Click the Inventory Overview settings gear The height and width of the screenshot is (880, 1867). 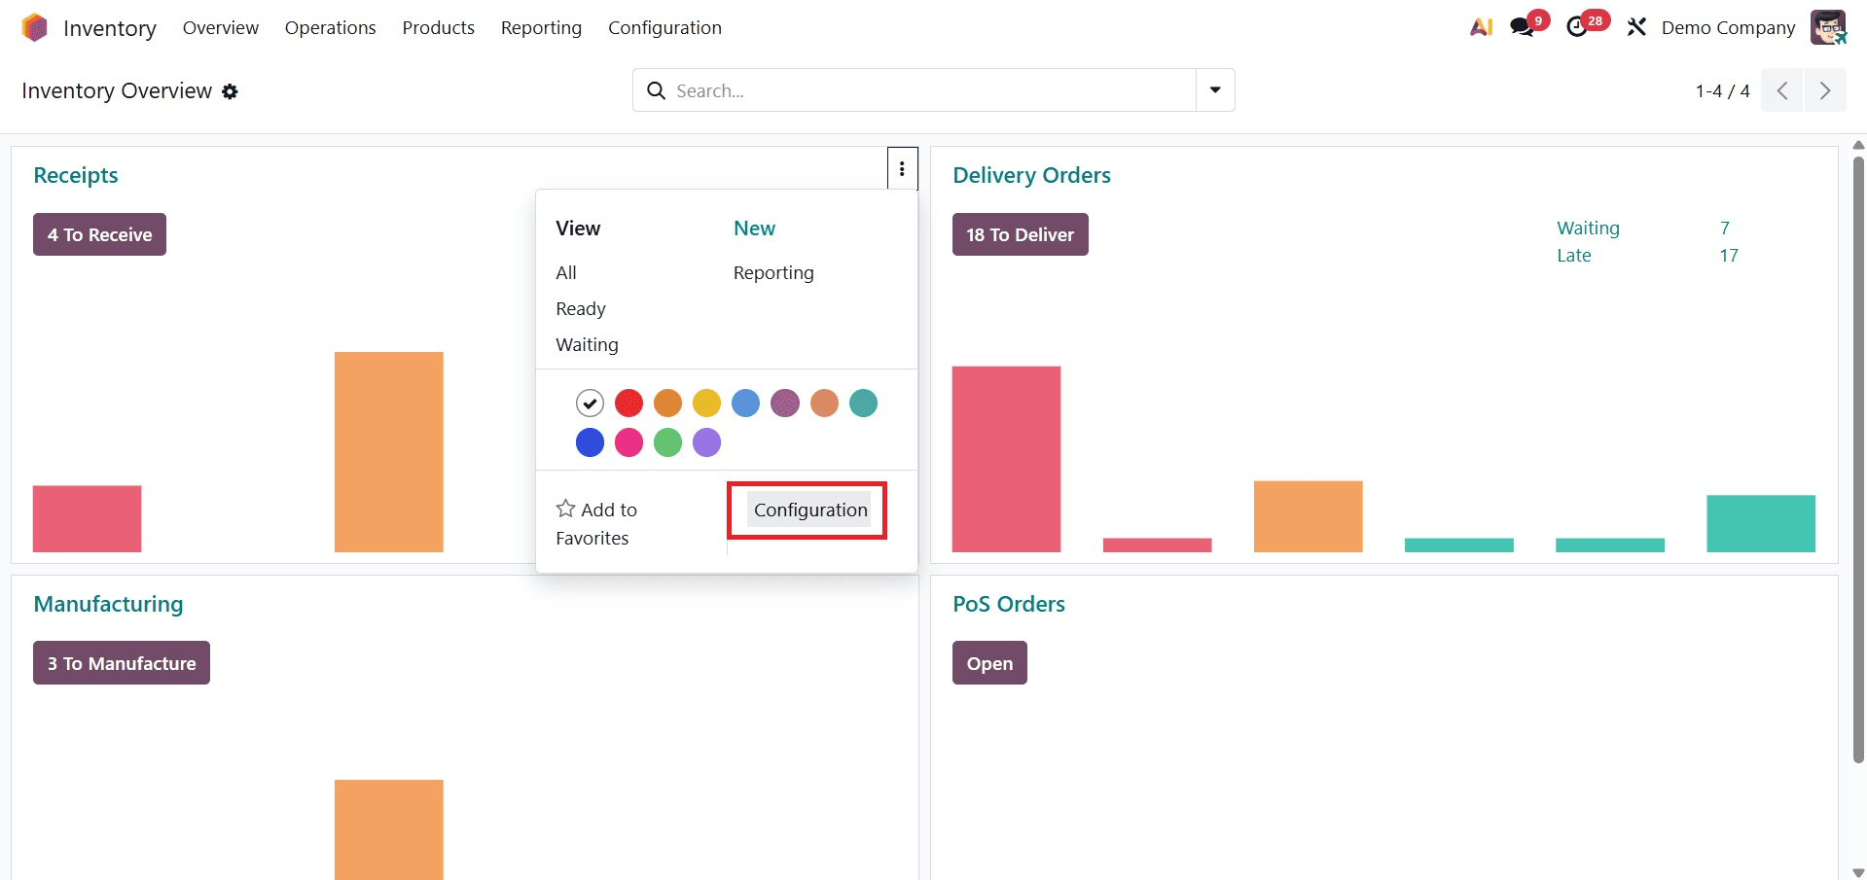(x=231, y=91)
